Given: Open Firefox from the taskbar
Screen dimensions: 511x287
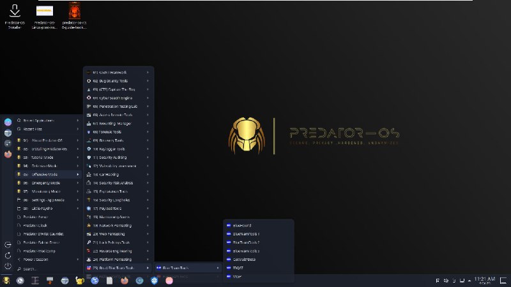Looking at the screenshot, I should (x=125, y=281).
